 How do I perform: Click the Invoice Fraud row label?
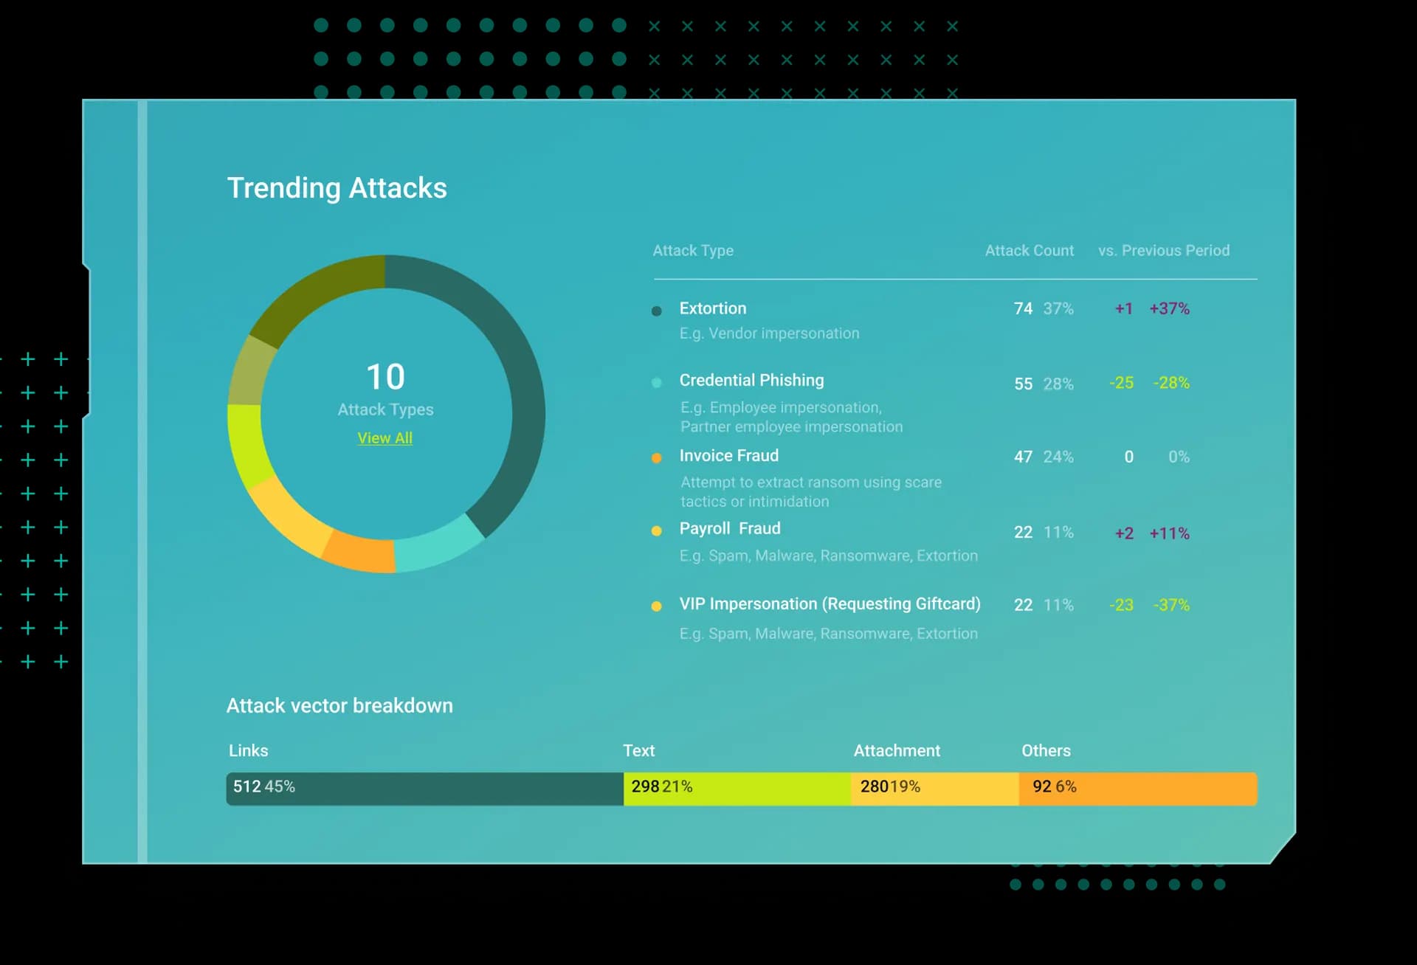click(728, 455)
